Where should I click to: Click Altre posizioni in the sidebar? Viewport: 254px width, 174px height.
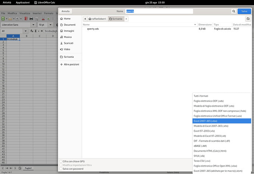(x=70, y=64)
